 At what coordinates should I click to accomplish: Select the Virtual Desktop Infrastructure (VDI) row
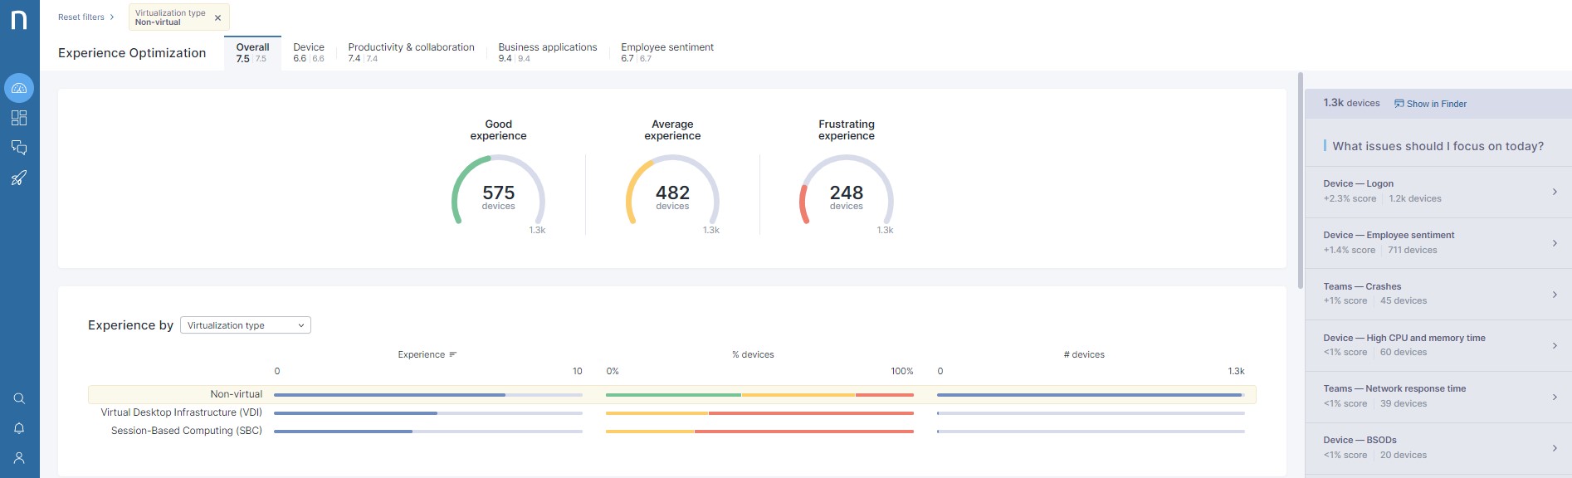tap(182, 412)
